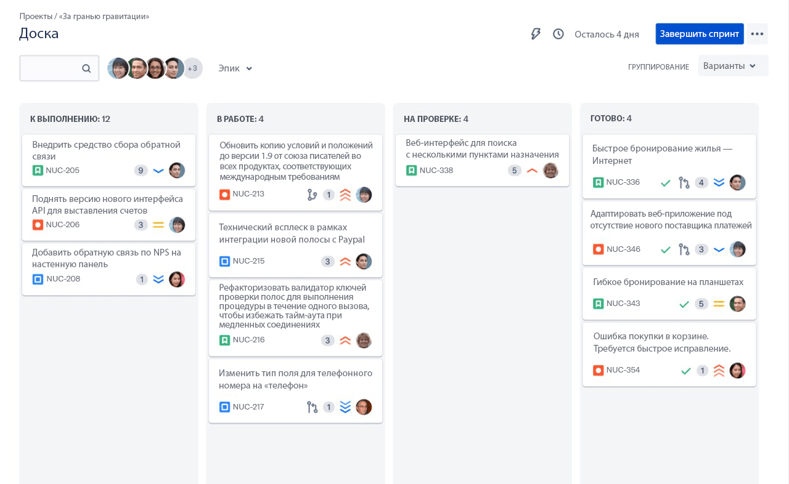This screenshot has width=789, height=484.
Task: Open the Эпик dropdown
Action: coord(235,68)
